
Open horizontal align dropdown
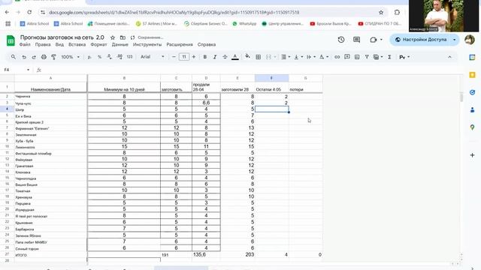[x=286, y=57]
